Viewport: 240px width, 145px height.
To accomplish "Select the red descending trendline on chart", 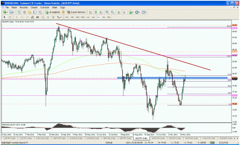I will [x=133, y=47].
